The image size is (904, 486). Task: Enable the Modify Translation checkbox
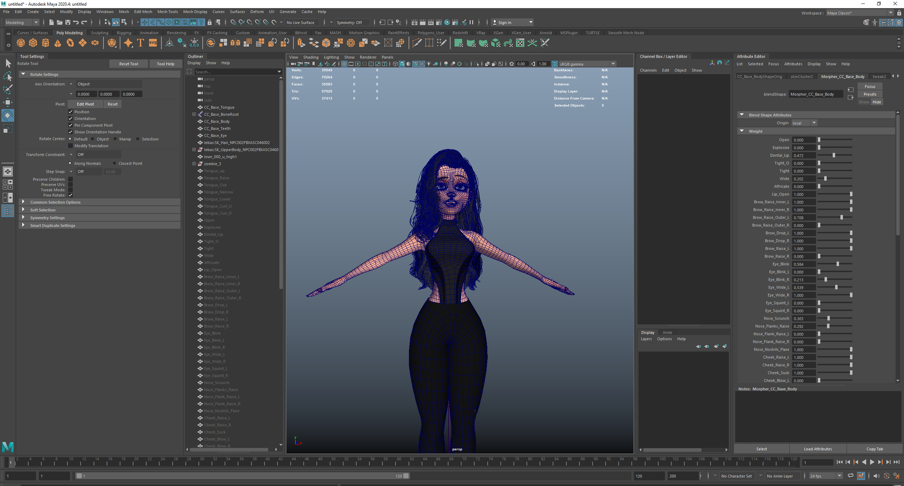point(70,146)
